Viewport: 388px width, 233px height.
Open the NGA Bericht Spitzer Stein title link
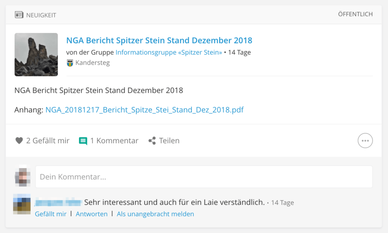pos(159,41)
